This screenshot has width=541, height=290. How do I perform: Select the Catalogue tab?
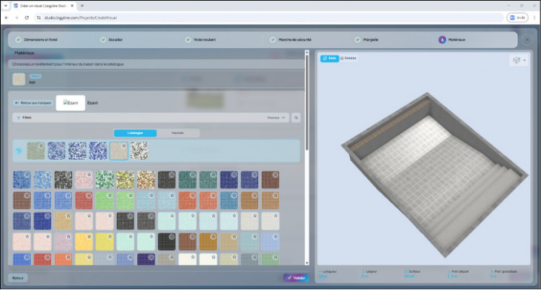tap(135, 133)
